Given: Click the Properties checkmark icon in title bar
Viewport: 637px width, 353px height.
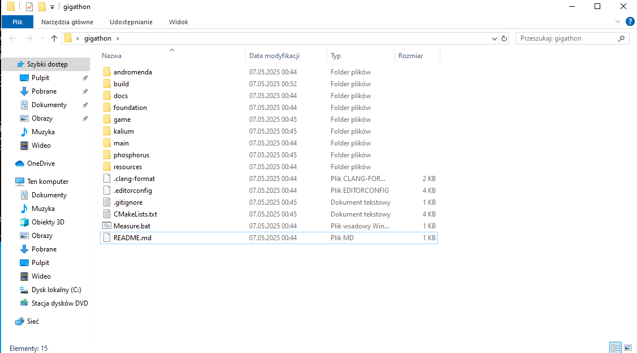Looking at the screenshot, I should pos(29,7).
